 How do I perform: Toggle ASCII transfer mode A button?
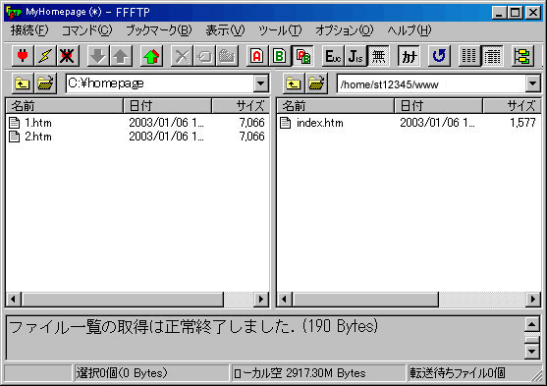tap(257, 56)
